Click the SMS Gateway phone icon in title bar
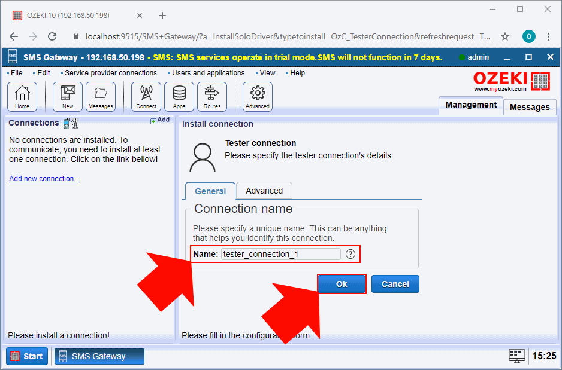Image resolution: width=562 pixels, height=370 pixels. (x=13, y=57)
